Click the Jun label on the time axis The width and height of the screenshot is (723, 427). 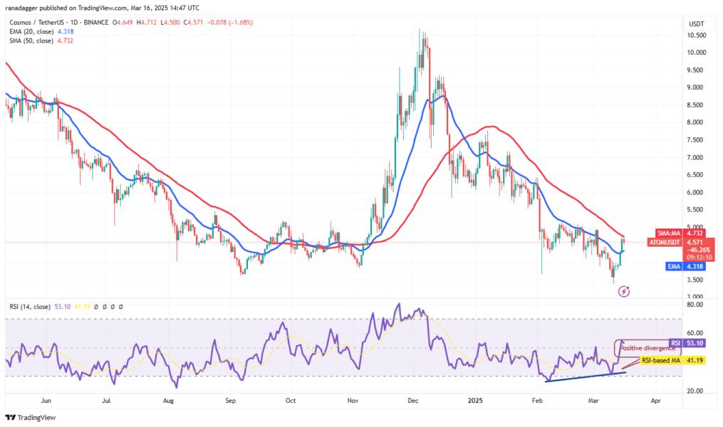(46, 401)
